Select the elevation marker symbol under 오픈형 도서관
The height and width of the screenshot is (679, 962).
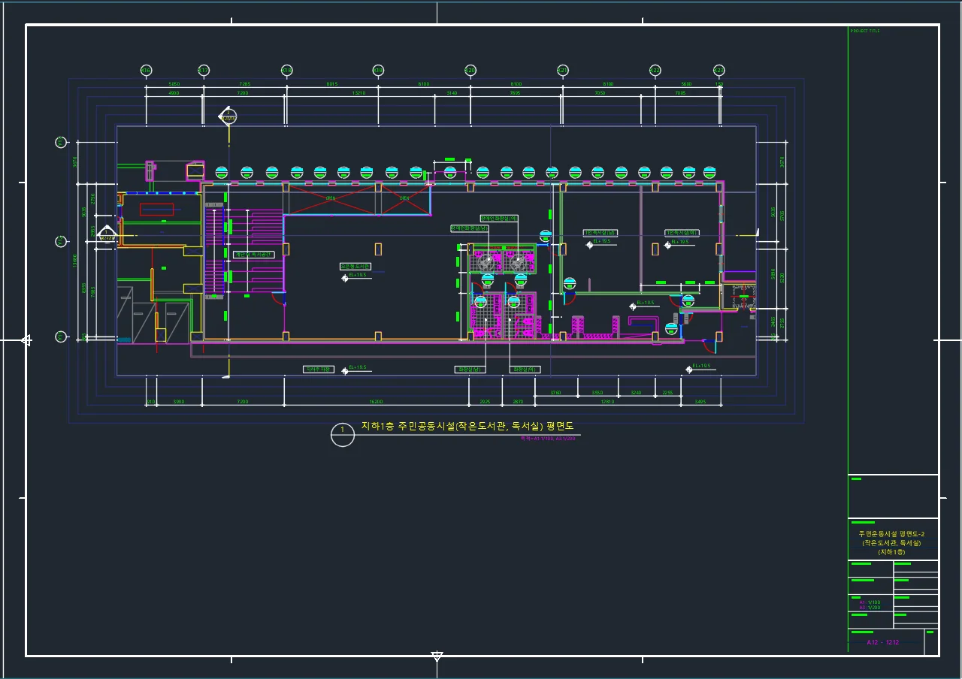coord(345,276)
